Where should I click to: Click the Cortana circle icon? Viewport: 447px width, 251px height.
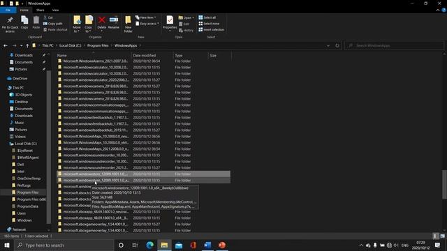click(121, 245)
